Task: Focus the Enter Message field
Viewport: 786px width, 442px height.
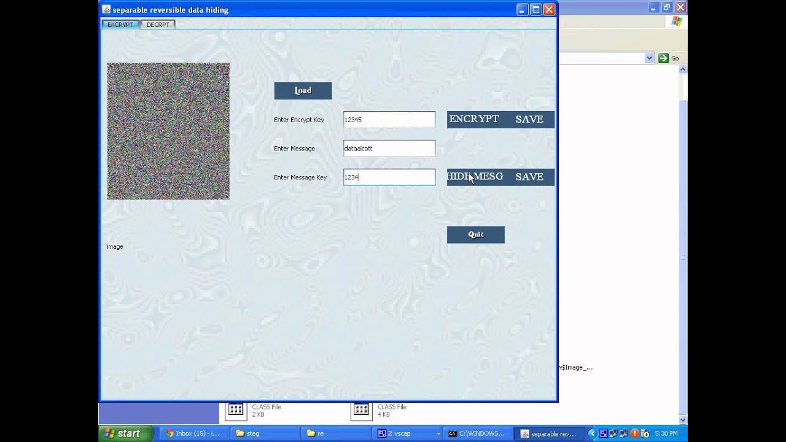Action: [x=389, y=149]
